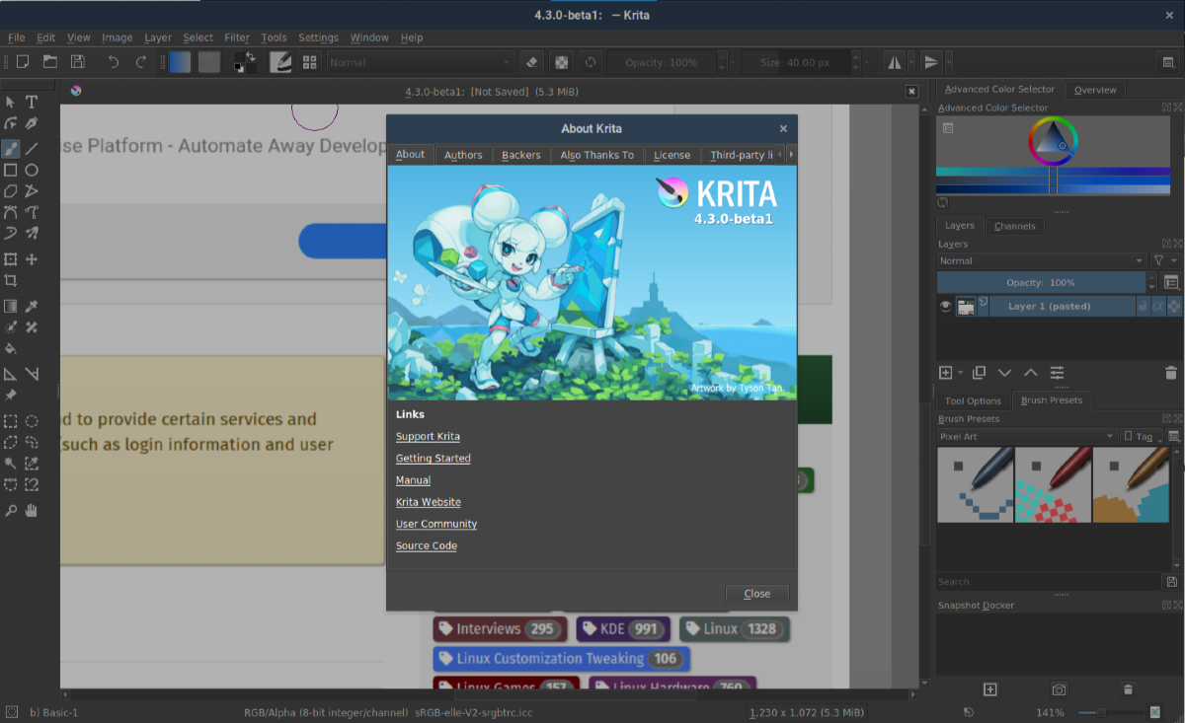Click the horizontal mirror tool icon
The width and height of the screenshot is (1185, 723).
(895, 62)
